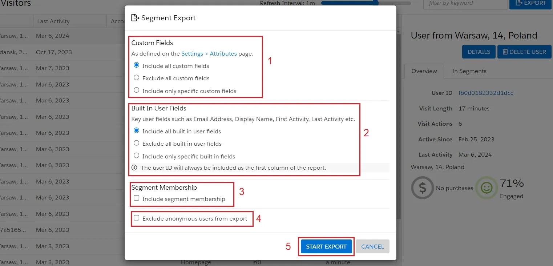Click the smiley icon showing 71% Engaged
The width and height of the screenshot is (553, 266).
point(487,188)
